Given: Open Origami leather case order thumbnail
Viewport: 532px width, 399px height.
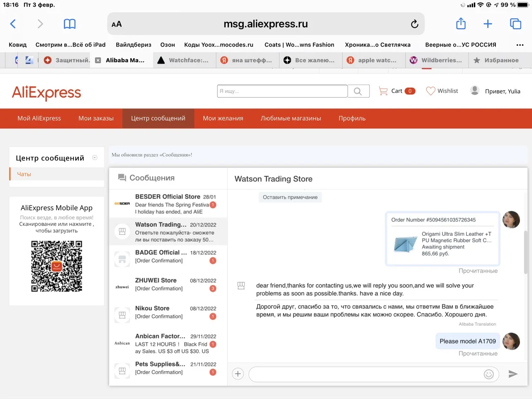Looking at the screenshot, I should click(405, 244).
